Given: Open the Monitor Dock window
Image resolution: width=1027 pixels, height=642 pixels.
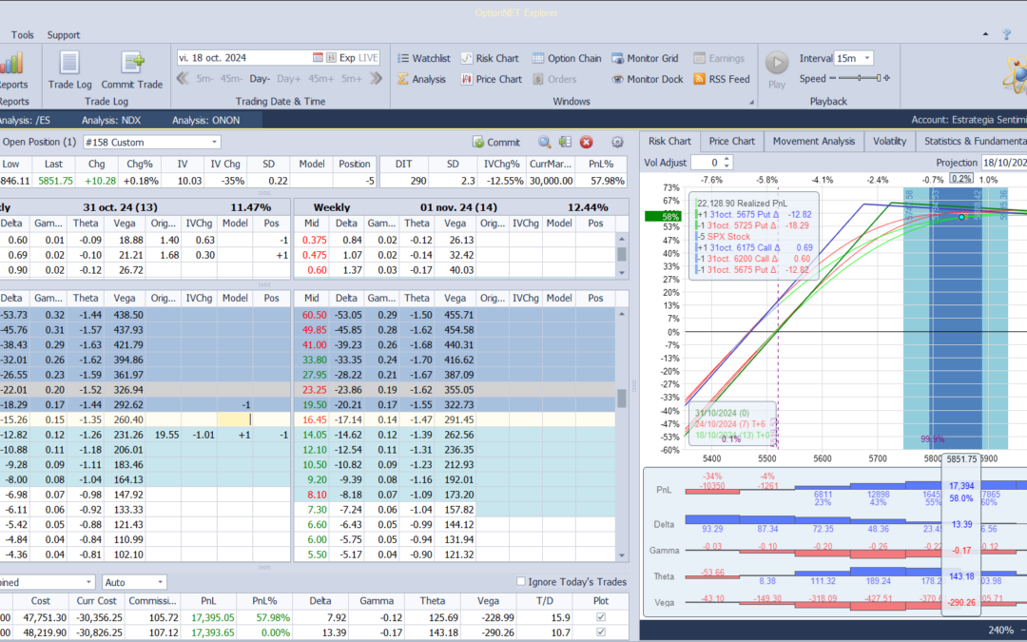Looking at the screenshot, I should 648,79.
